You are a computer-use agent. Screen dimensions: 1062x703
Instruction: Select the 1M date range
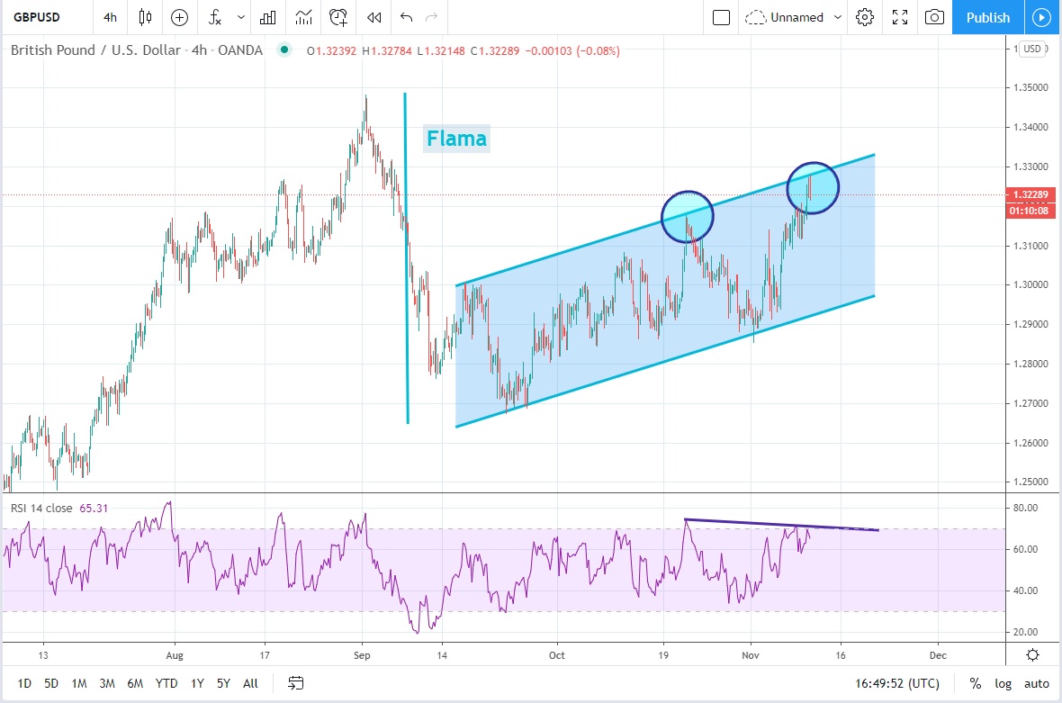click(x=79, y=683)
